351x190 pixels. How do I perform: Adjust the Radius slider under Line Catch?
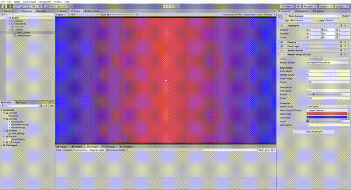[x=324, y=95]
